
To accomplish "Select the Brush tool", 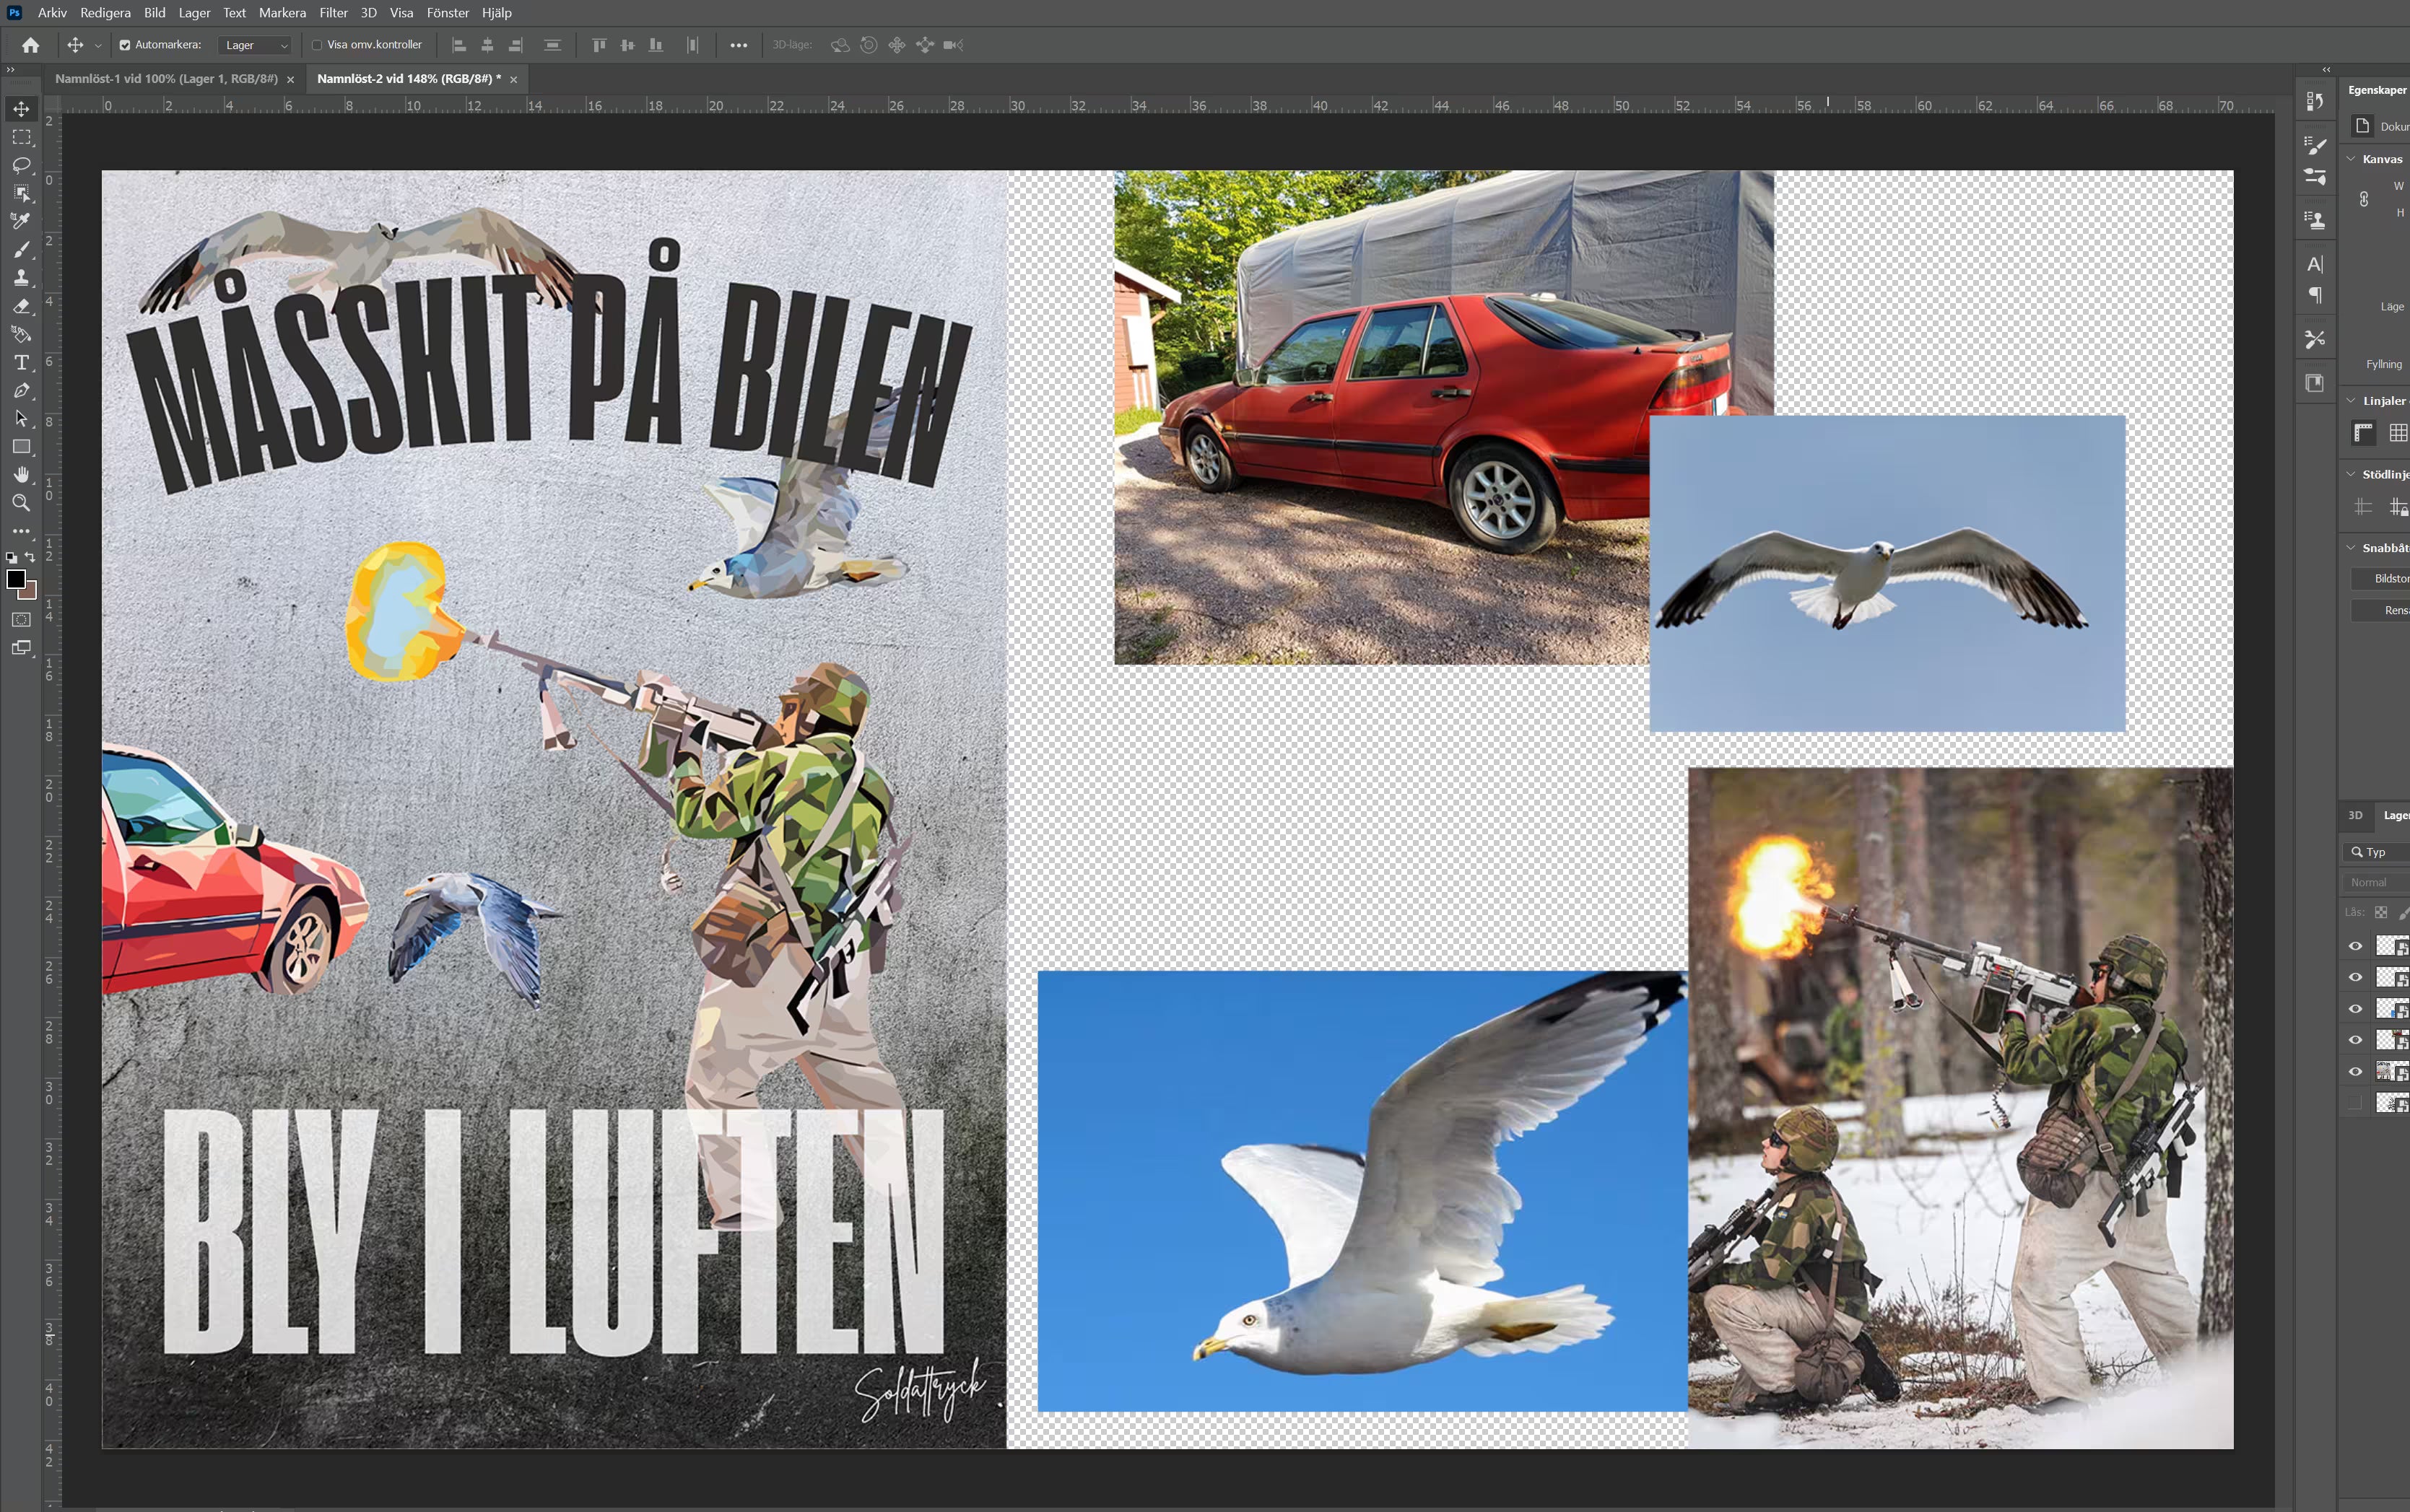I will [21, 249].
